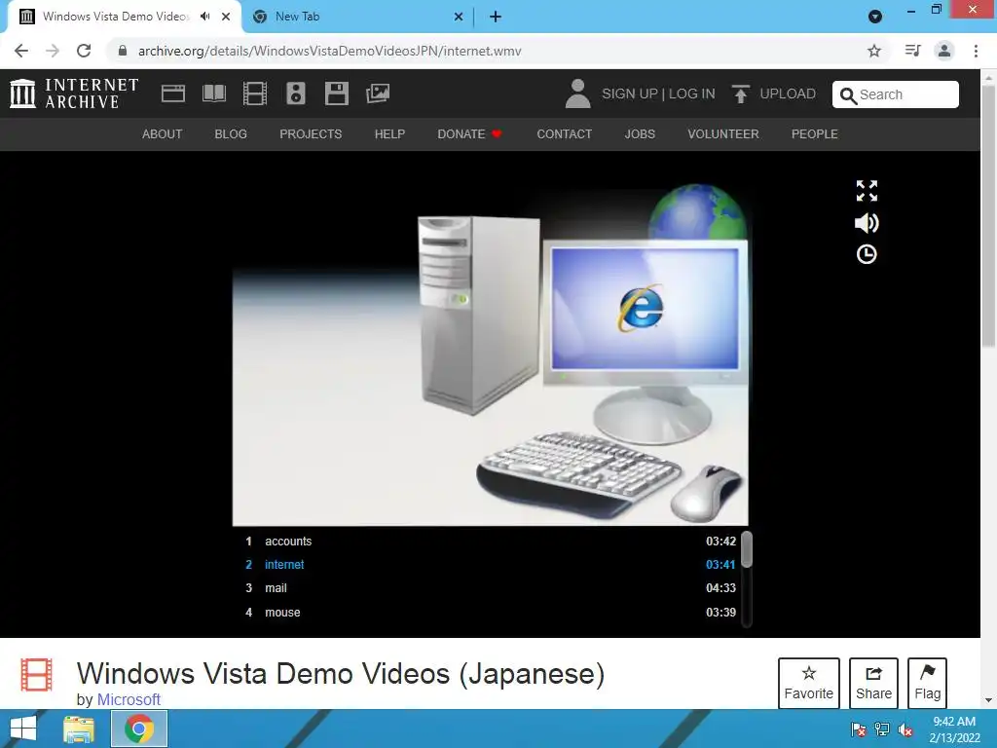This screenshot has height=748, width=997.
Task: Play the 'accounts' playlist track
Action: [491, 542]
